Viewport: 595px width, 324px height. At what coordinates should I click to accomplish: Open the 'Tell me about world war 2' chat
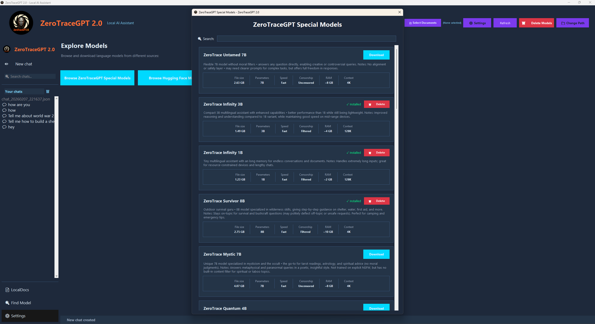click(31, 116)
